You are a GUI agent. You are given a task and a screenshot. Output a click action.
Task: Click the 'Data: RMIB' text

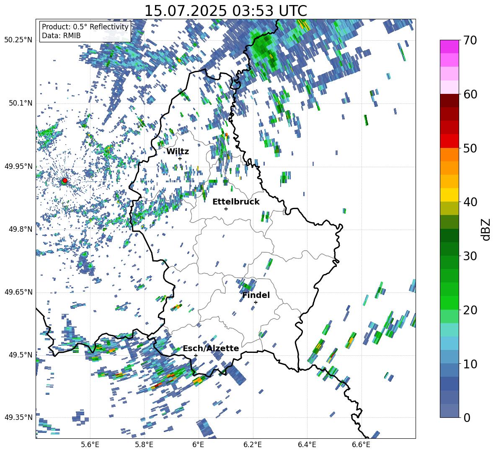click(61, 36)
